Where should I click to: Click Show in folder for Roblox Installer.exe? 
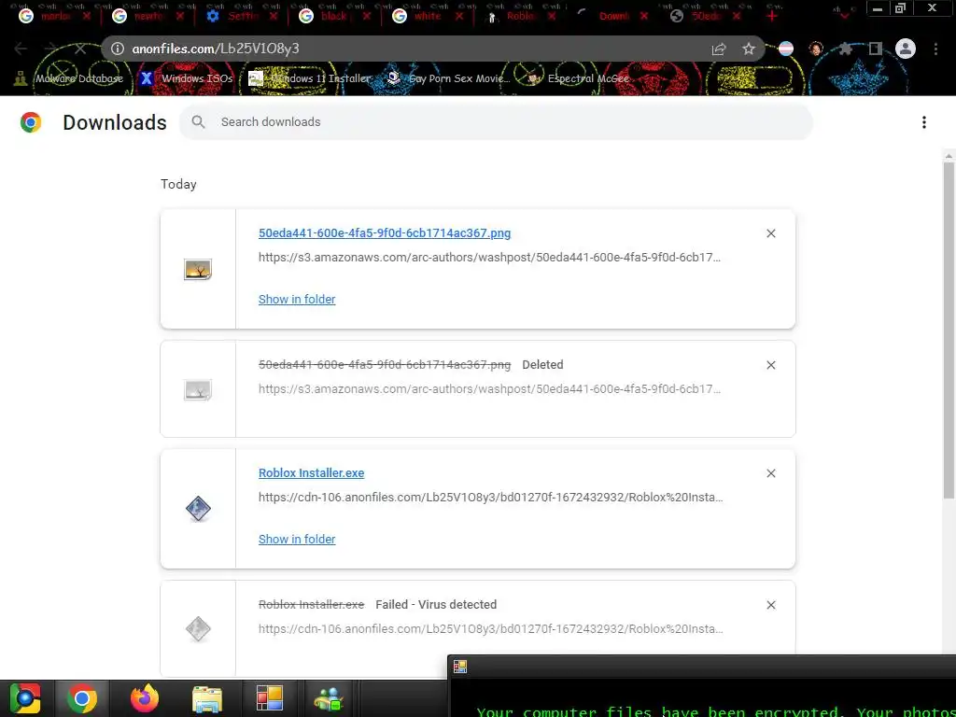[x=297, y=539]
